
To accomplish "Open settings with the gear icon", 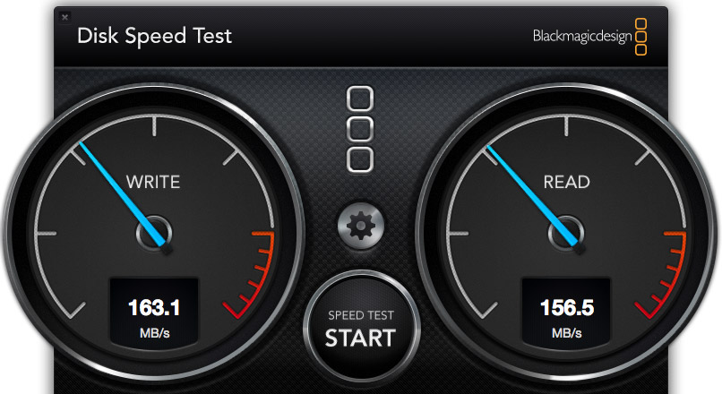I will click(x=360, y=226).
